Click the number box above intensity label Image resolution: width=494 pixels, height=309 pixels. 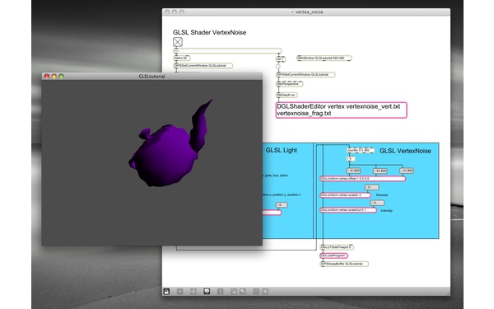coord(377,203)
